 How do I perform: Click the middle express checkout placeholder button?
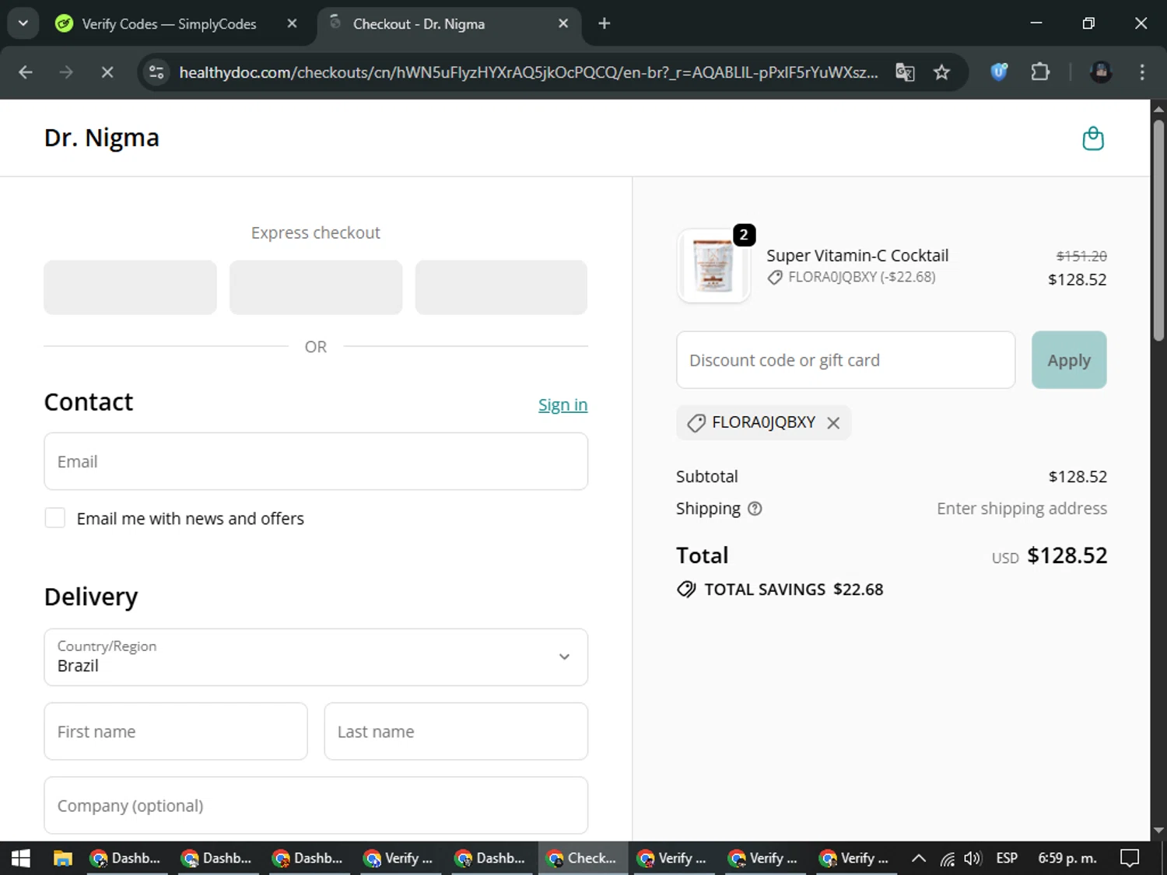coord(316,288)
